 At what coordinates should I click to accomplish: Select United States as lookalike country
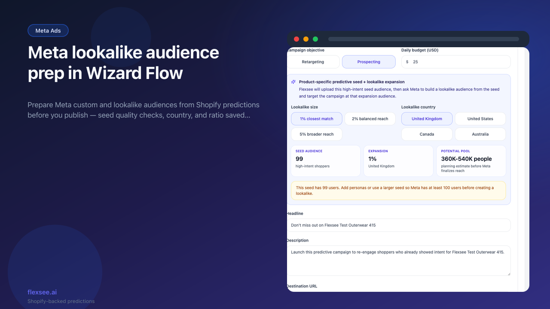480,119
